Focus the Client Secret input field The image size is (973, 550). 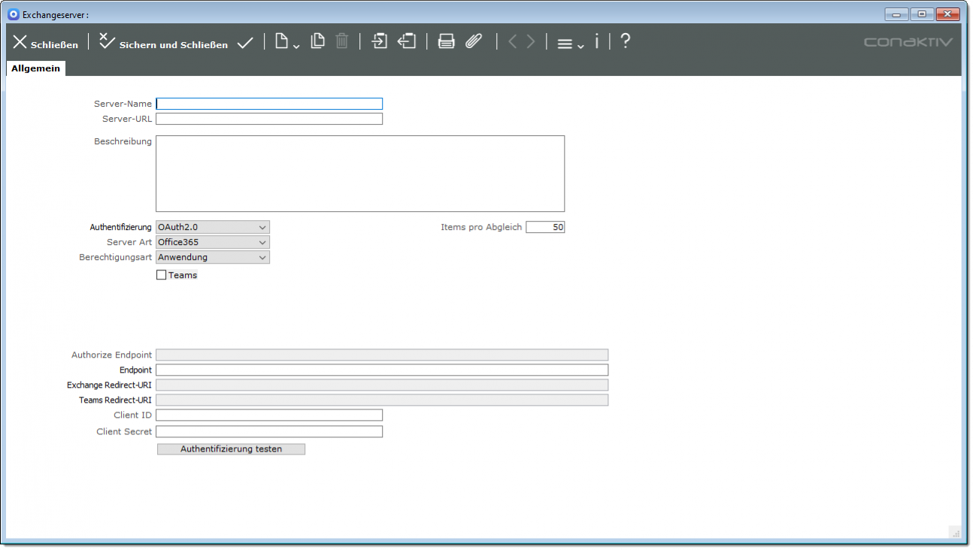point(268,431)
